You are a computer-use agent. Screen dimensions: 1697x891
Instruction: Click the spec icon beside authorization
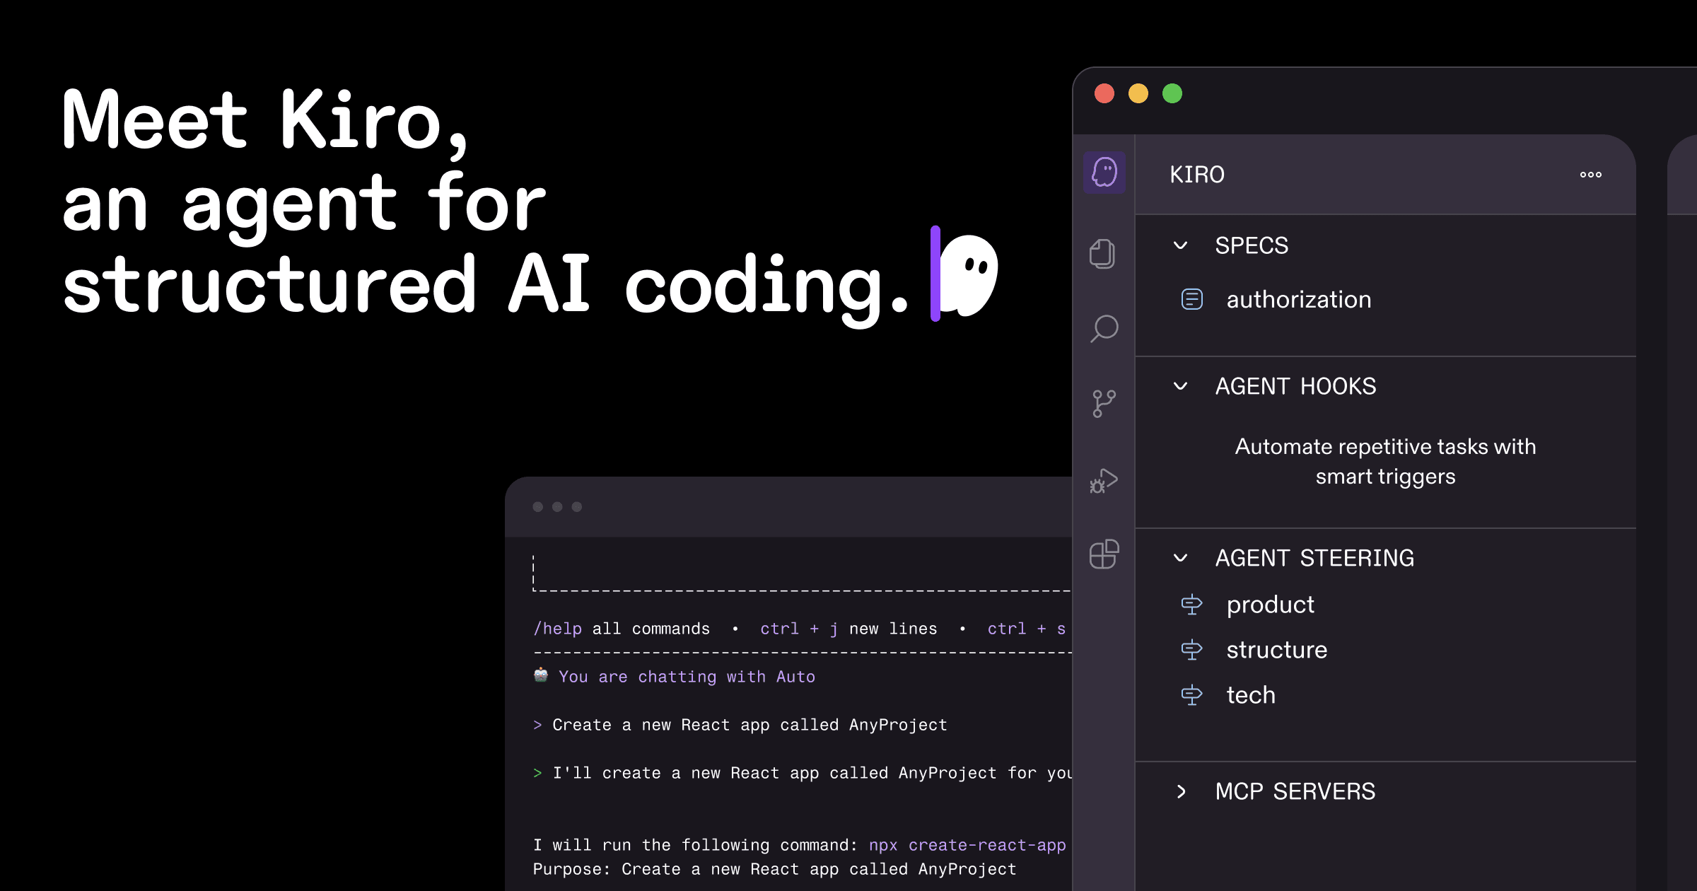click(1192, 299)
